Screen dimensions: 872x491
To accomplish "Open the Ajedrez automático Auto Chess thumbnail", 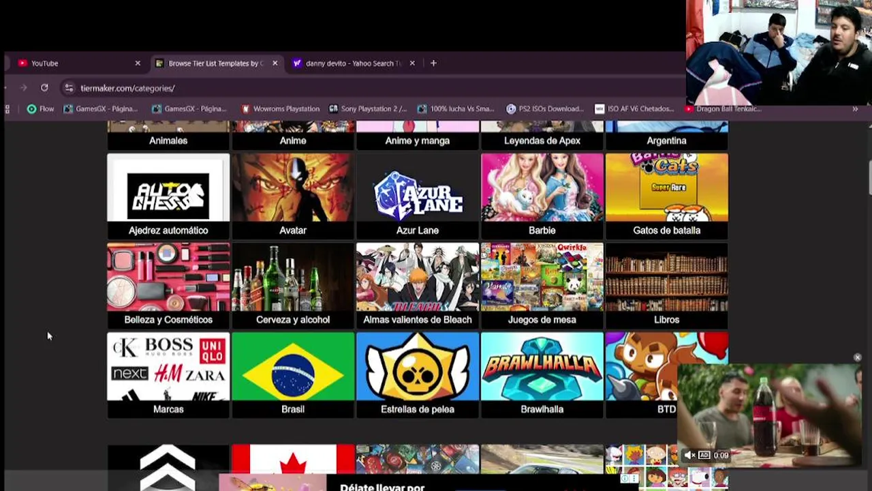I will (168, 188).
